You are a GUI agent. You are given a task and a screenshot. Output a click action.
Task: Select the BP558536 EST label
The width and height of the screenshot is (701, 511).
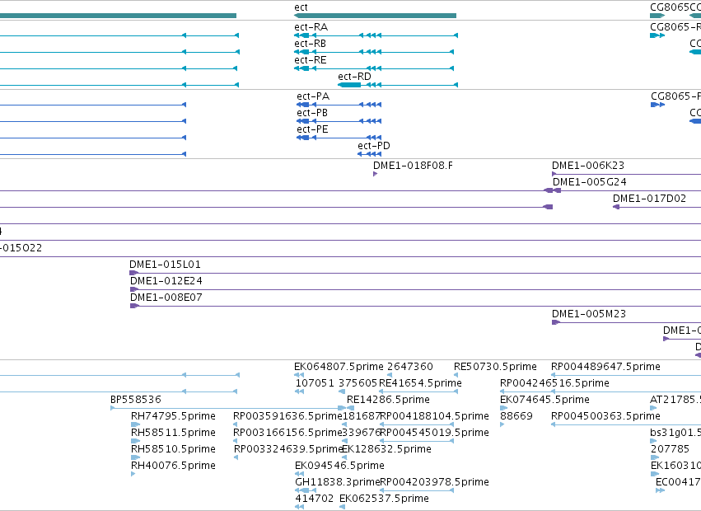coord(136,401)
